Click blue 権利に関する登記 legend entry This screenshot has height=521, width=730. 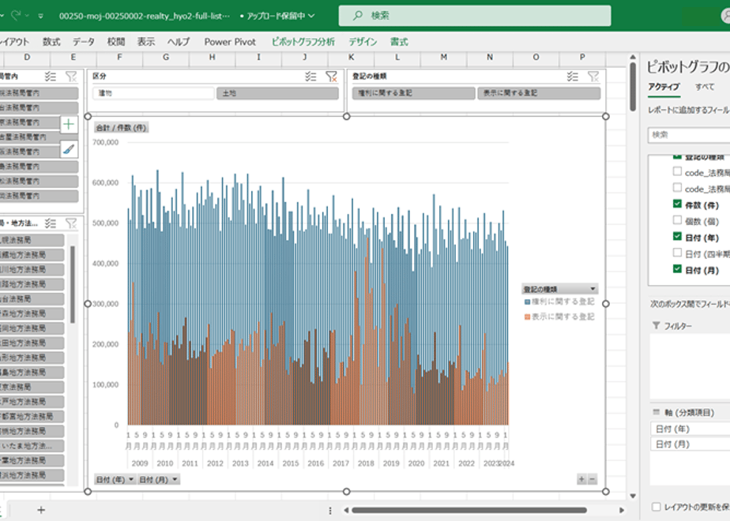pyautogui.click(x=559, y=302)
